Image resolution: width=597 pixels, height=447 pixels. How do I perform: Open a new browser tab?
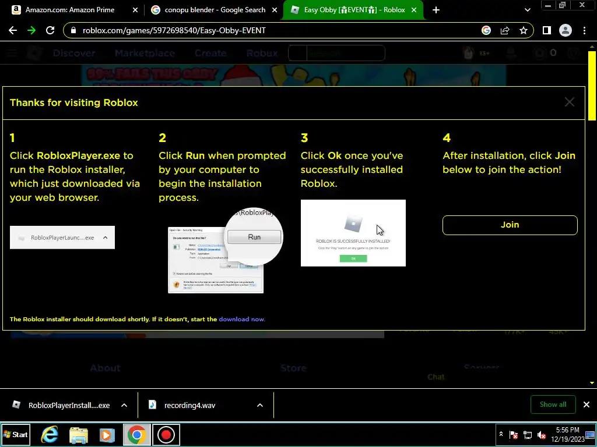(x=436, y=10)
